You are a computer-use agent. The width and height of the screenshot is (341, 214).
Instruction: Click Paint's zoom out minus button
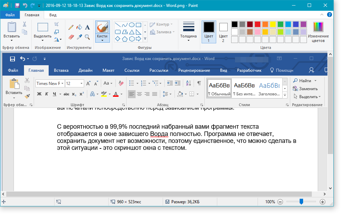coord(280,202)
